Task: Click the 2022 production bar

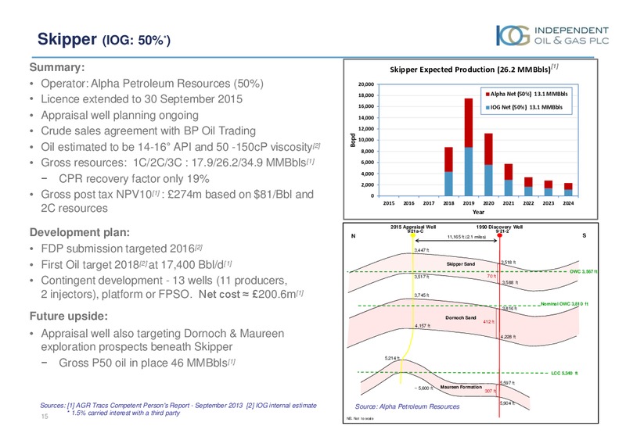Action: (528, 187)
